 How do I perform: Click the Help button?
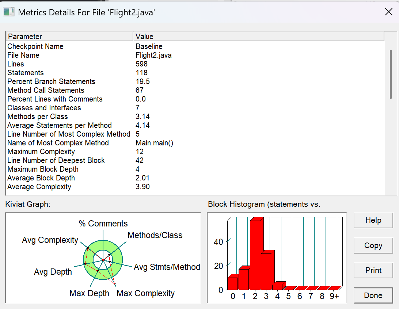373,220
